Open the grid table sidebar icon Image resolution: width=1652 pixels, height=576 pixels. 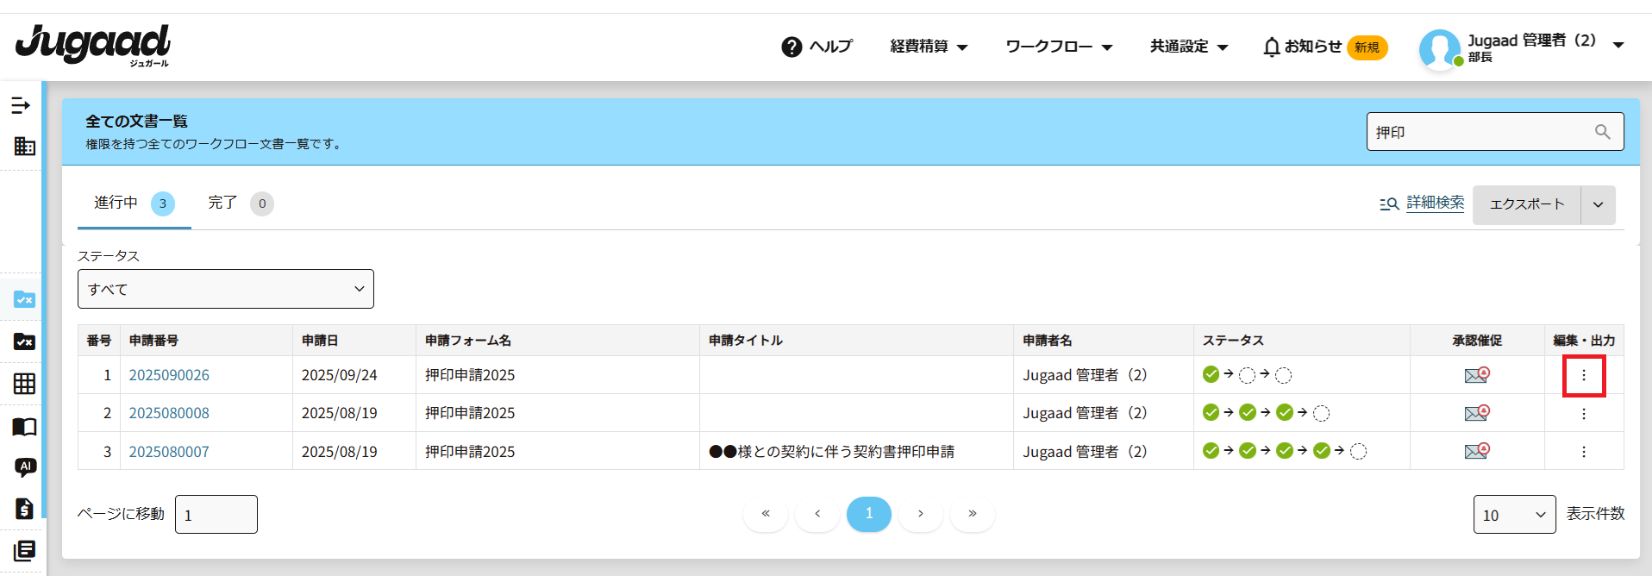24,384
